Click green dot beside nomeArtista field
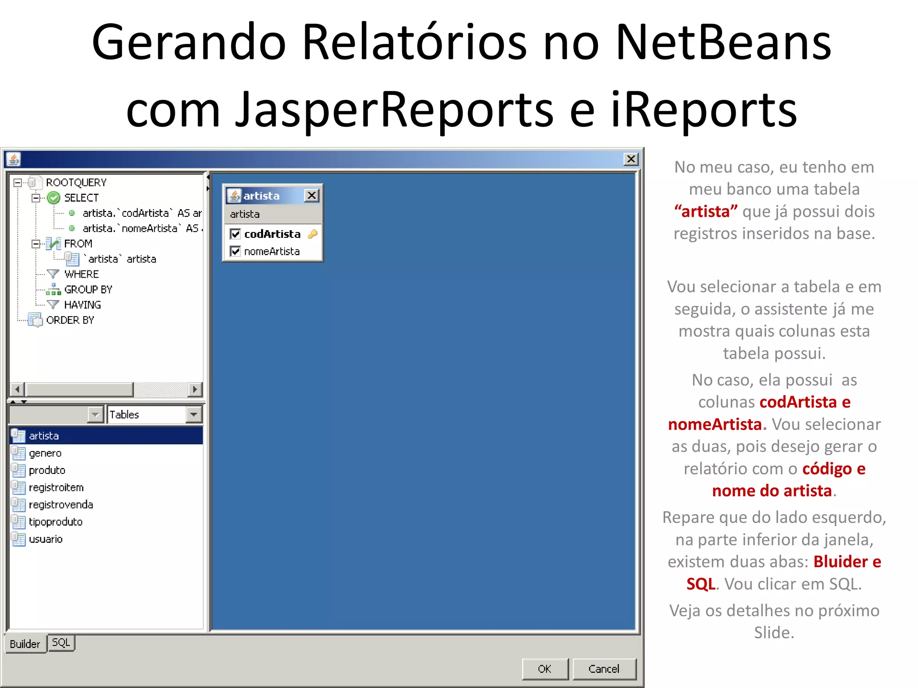 tap(72, 228)
